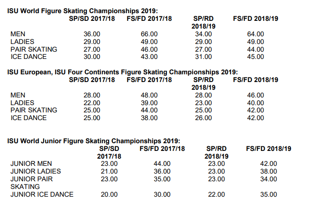The height and width of the screenshot is (213, 310).
Task: Click the 66.00 value in the World table
Action: [149, 34]
